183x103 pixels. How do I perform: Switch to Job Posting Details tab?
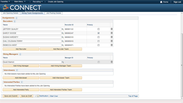pyautogui.click(x=53, y=13)
